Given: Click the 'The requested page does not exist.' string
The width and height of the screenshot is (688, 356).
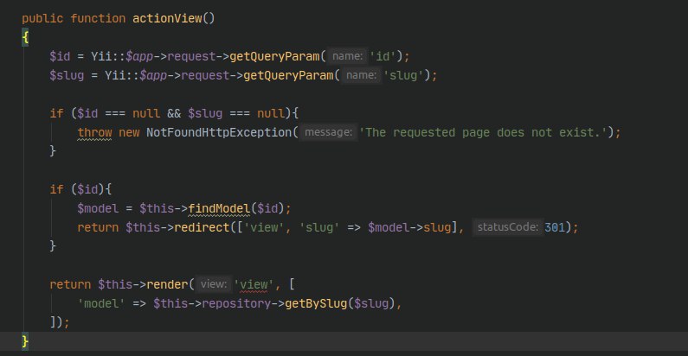Looking at the screenshot, I should coord(482,132).
